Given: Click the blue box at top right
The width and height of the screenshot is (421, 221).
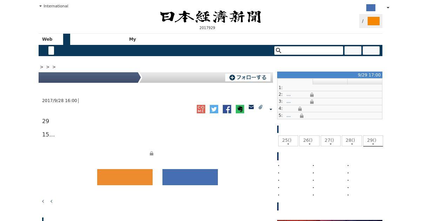Looking at the screenshot, I should [x=371, y=8].
